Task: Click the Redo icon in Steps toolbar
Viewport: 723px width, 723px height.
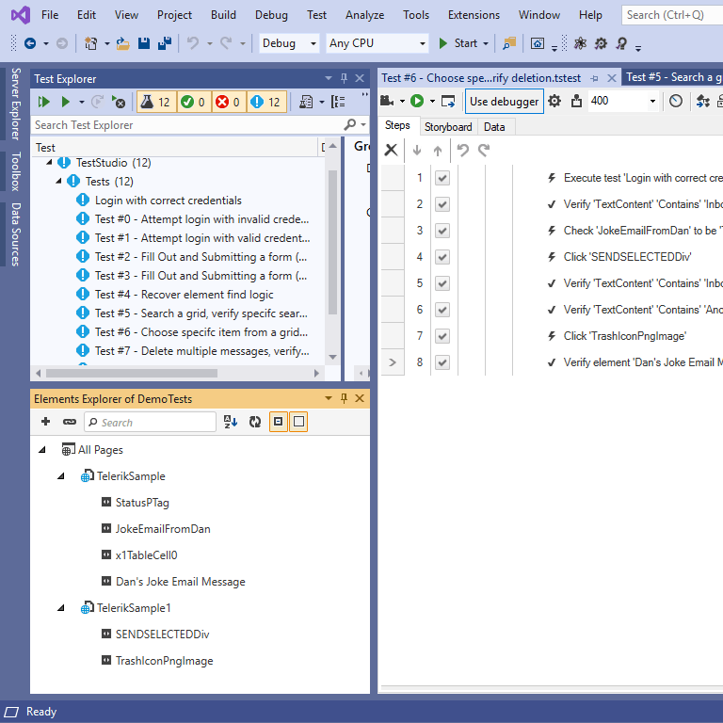Action: 484,150
